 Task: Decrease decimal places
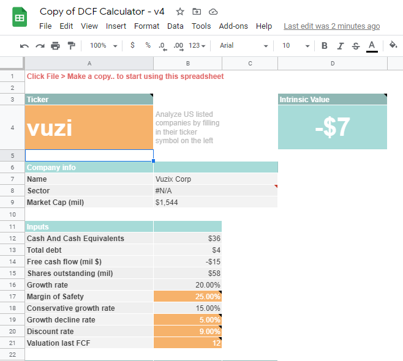click(163, 46)
